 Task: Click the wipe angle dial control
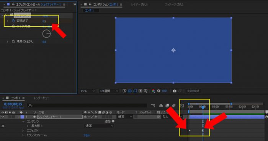pyautogui.click(x=46, y=34)
